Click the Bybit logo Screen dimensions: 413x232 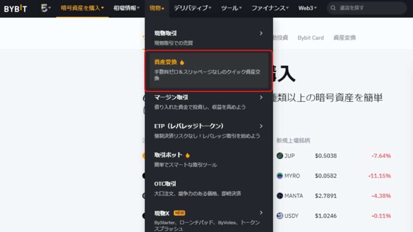tap(16, 8)
